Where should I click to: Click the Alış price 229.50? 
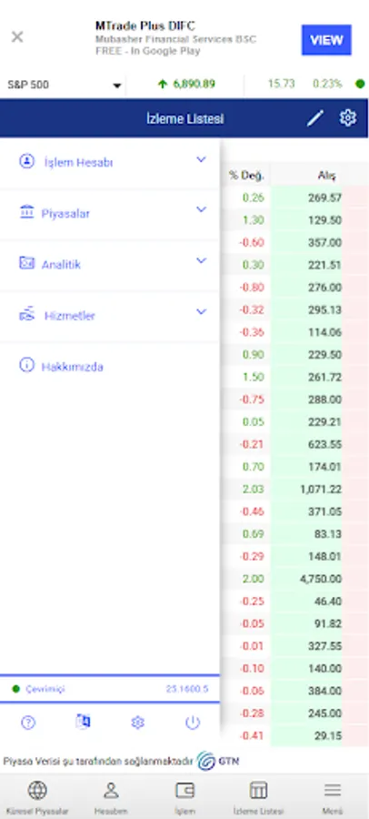tap(324, 355)
